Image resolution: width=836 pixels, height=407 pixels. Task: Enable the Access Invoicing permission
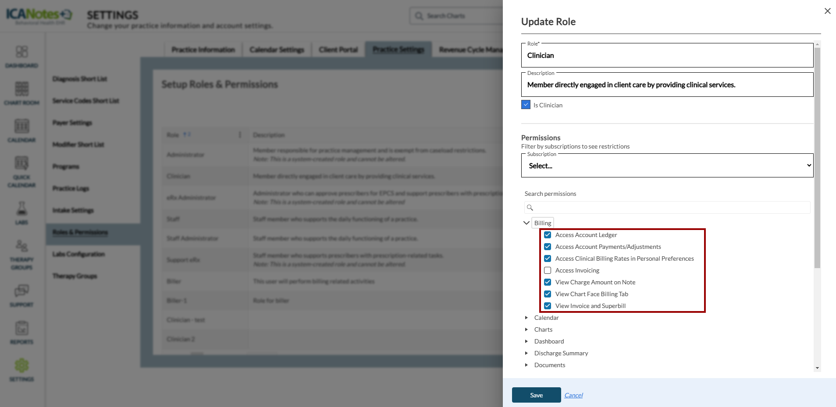click(x=548, y=270)
